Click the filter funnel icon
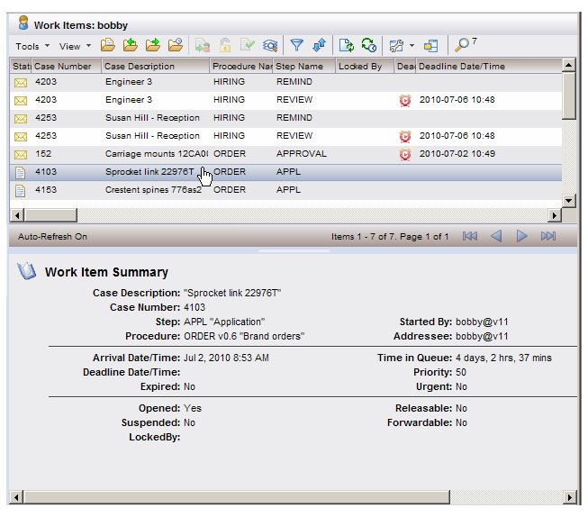The height and width of the screenshot is (517, 588). (296, 45)
